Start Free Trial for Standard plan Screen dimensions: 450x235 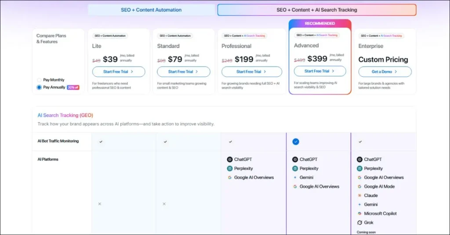pyautogui.click(x=183, y=71)
